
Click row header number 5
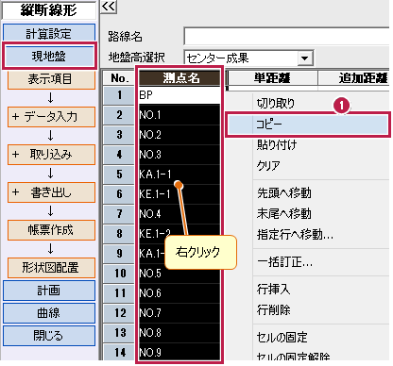[x=119, y=175]
